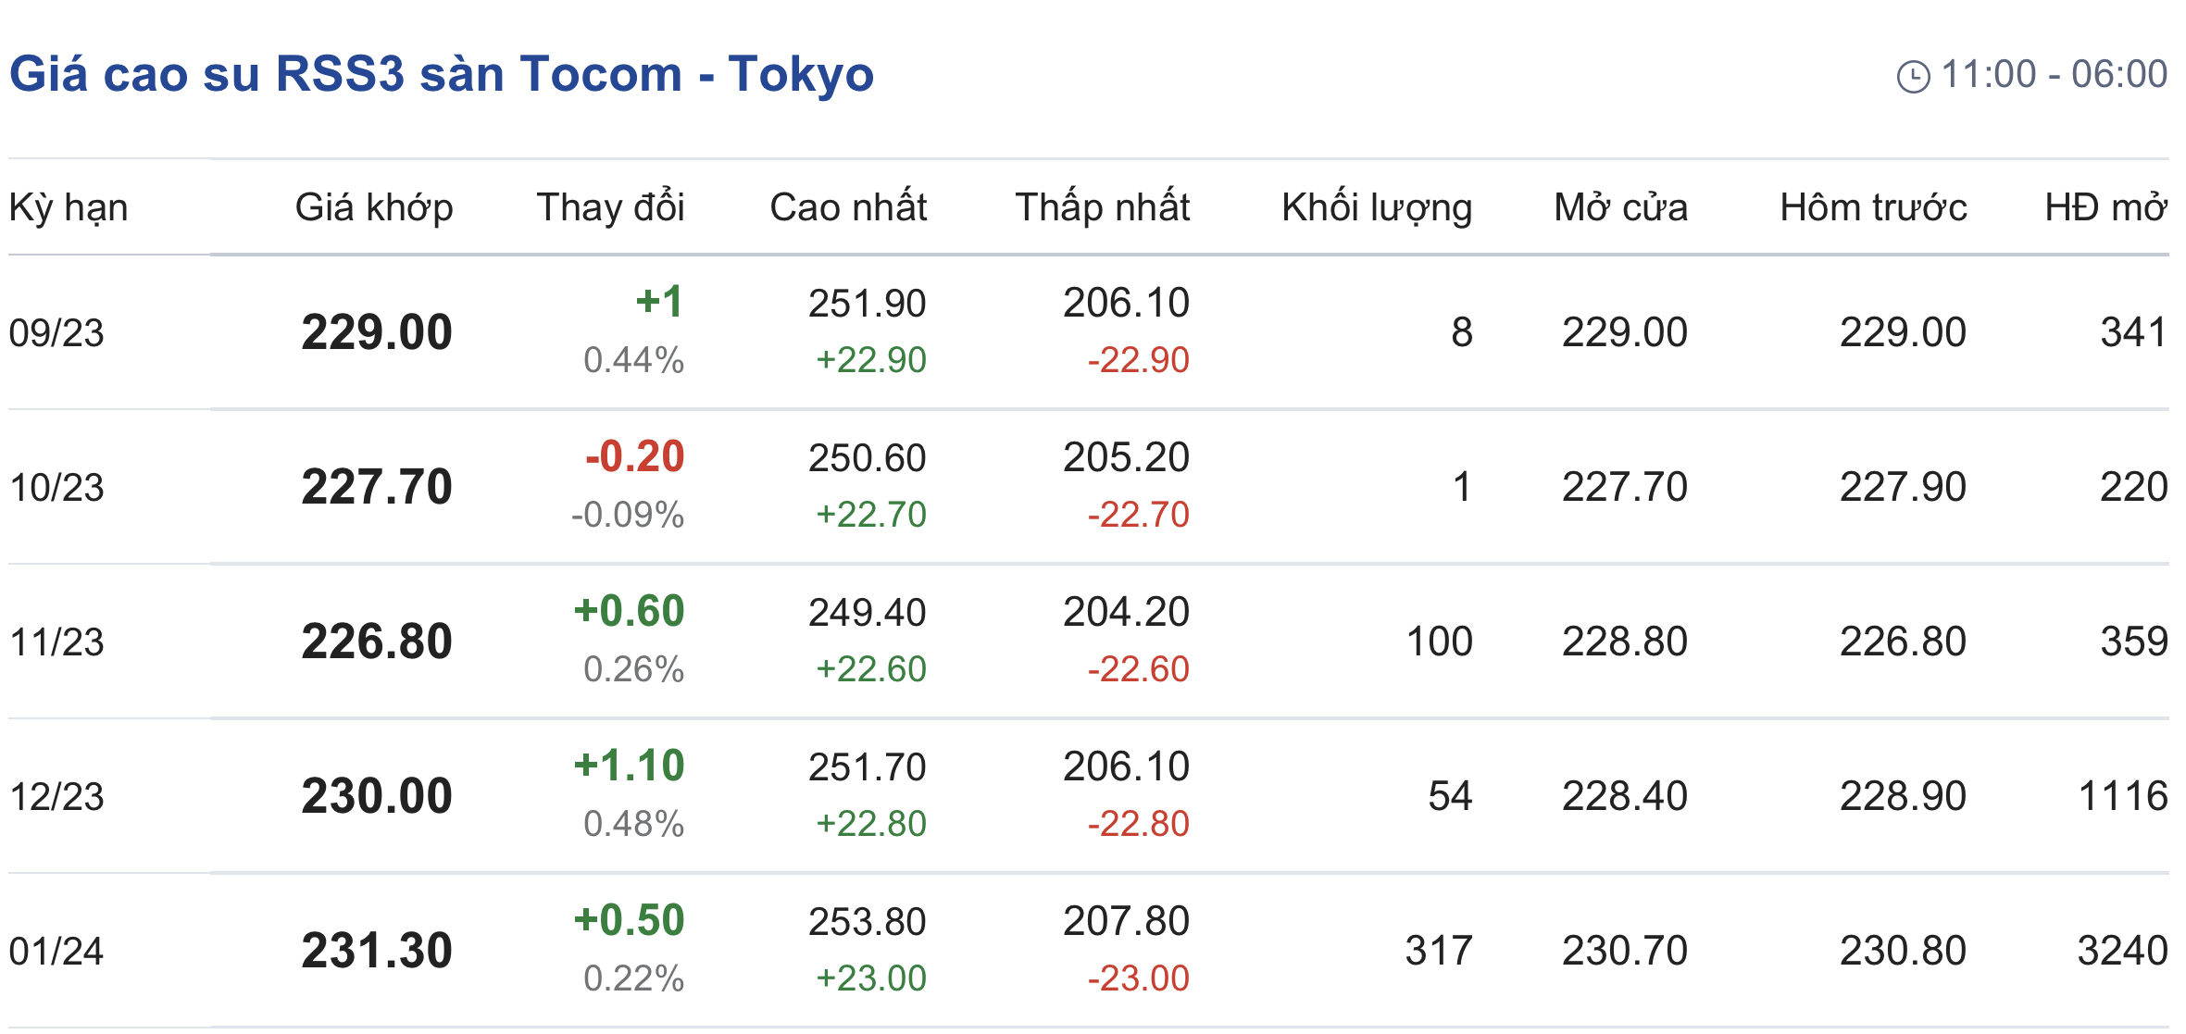Select the Hôm trước column header
The width and height of the screenshot is (2186, 1034).
1873,207
